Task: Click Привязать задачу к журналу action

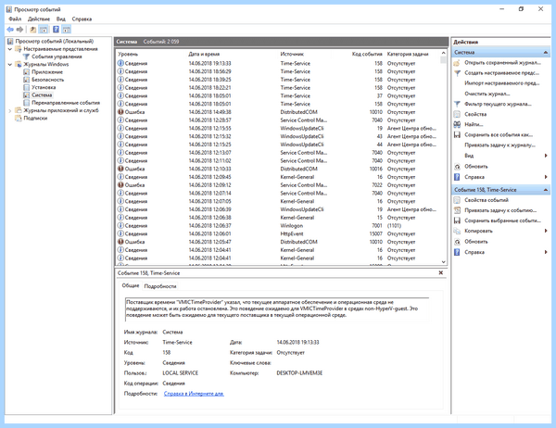Action: tap(500, 145)
